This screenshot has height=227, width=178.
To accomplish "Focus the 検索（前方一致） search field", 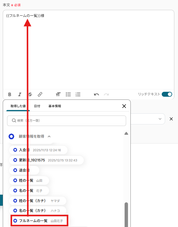I will tap(67, 121).
